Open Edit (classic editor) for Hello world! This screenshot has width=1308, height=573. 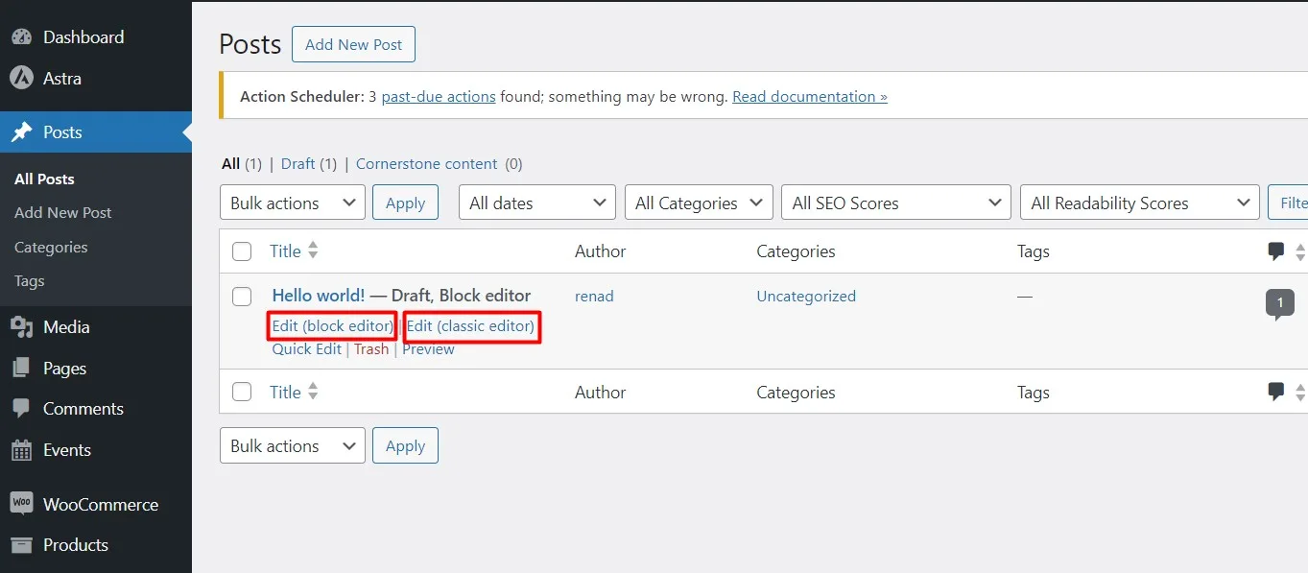point(470,325)
